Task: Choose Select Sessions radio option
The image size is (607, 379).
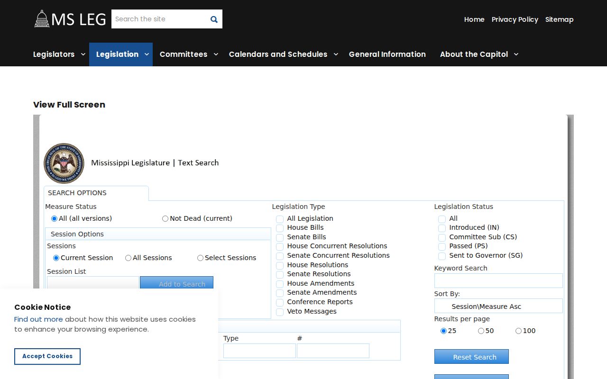Action: tap(200, 258)
